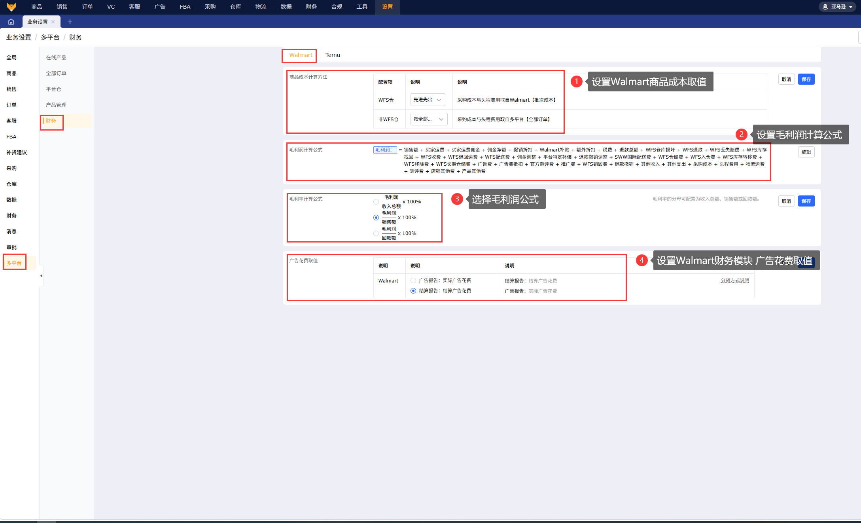
Task: Add a new tab with the plus icon
Action: (x=70, y=22)
